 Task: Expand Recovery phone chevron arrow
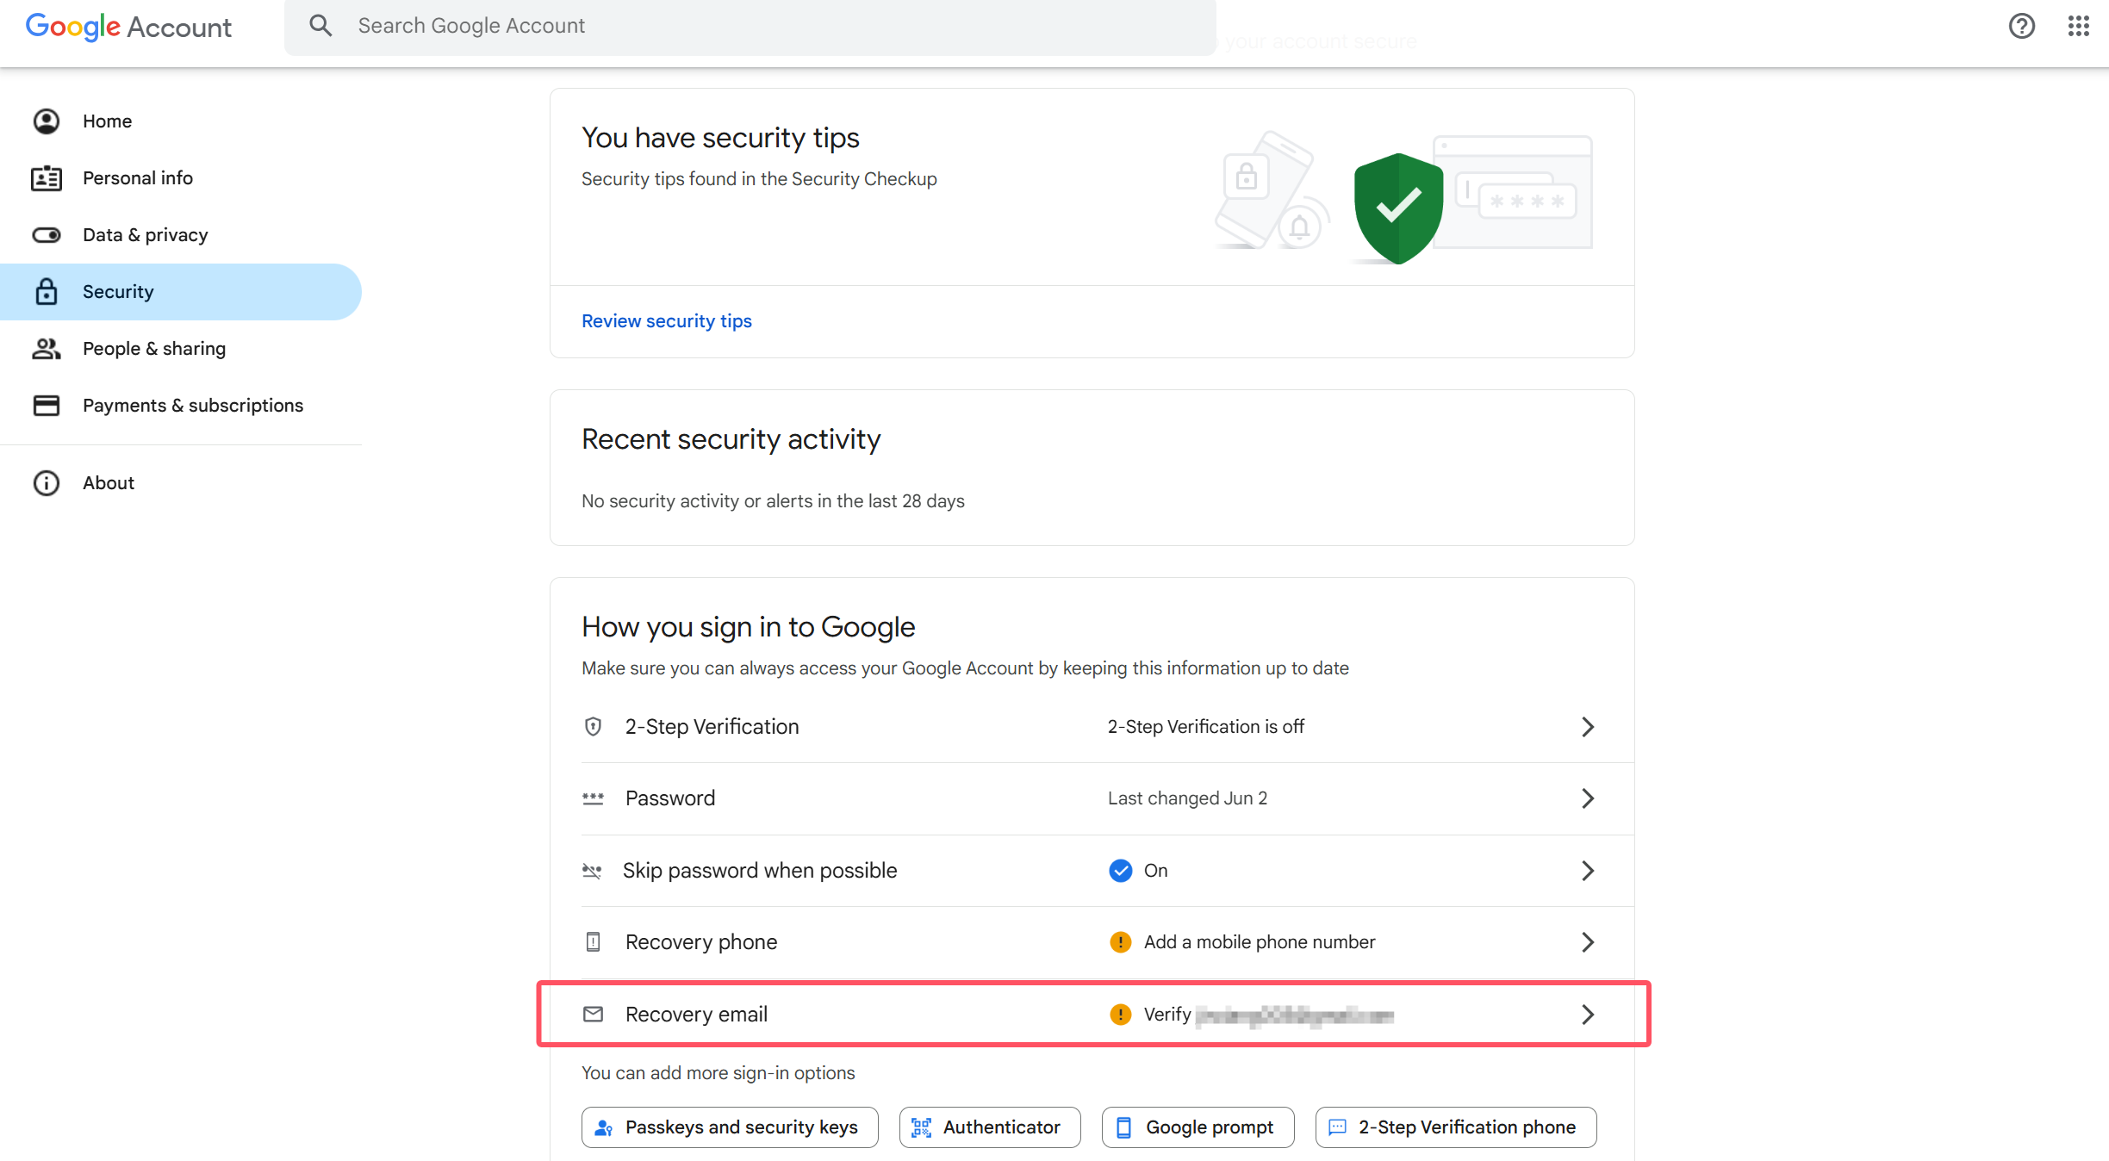1588,942
